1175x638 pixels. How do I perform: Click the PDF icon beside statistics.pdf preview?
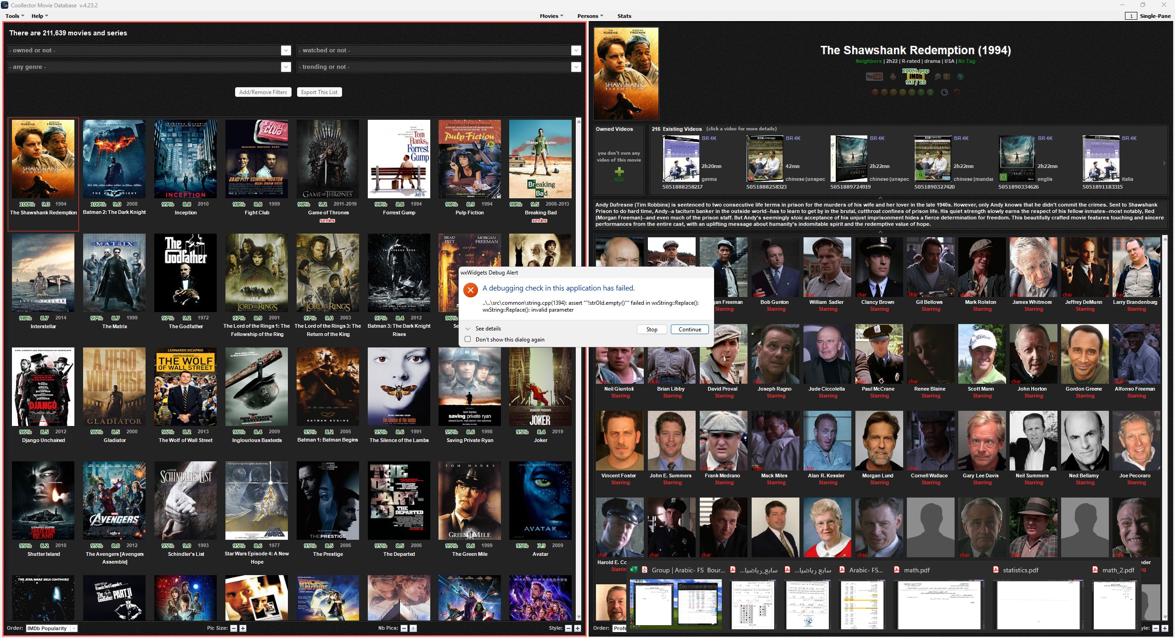[x=996, y=570]
